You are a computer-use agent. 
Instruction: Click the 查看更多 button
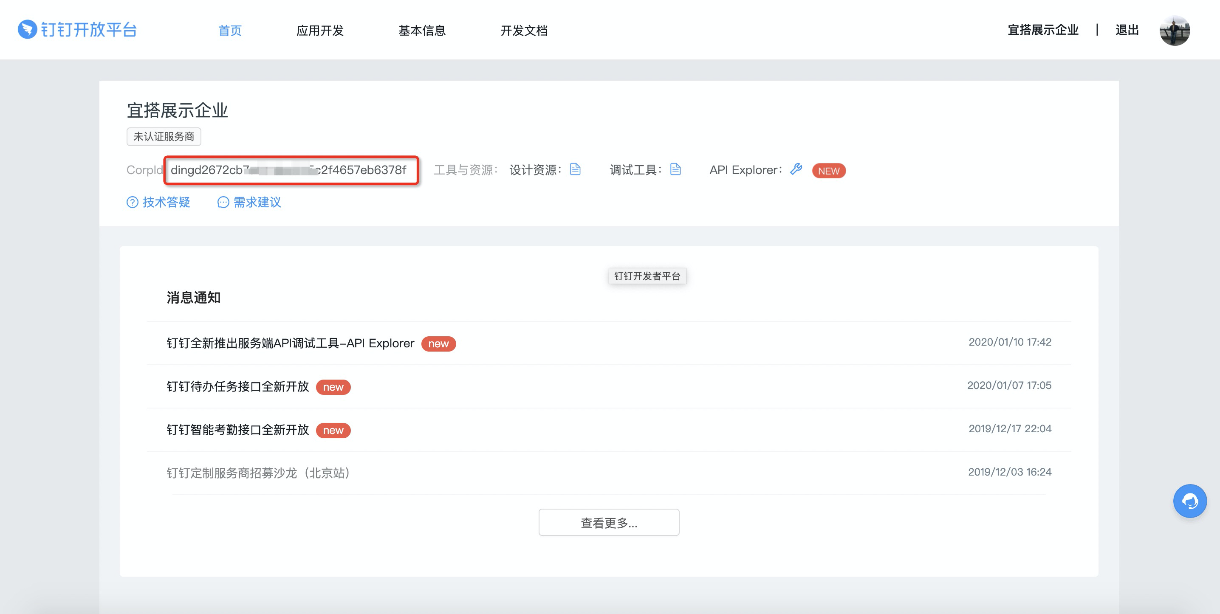pyautogui.click(x=609, y=523)
